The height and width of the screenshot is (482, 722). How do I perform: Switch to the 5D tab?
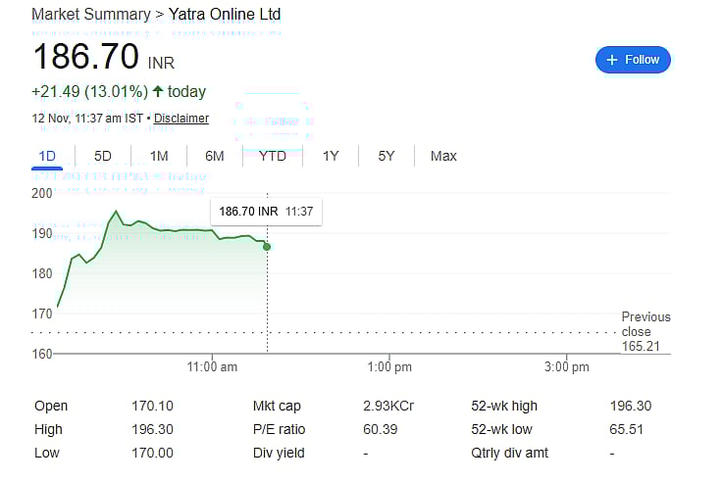103,156
